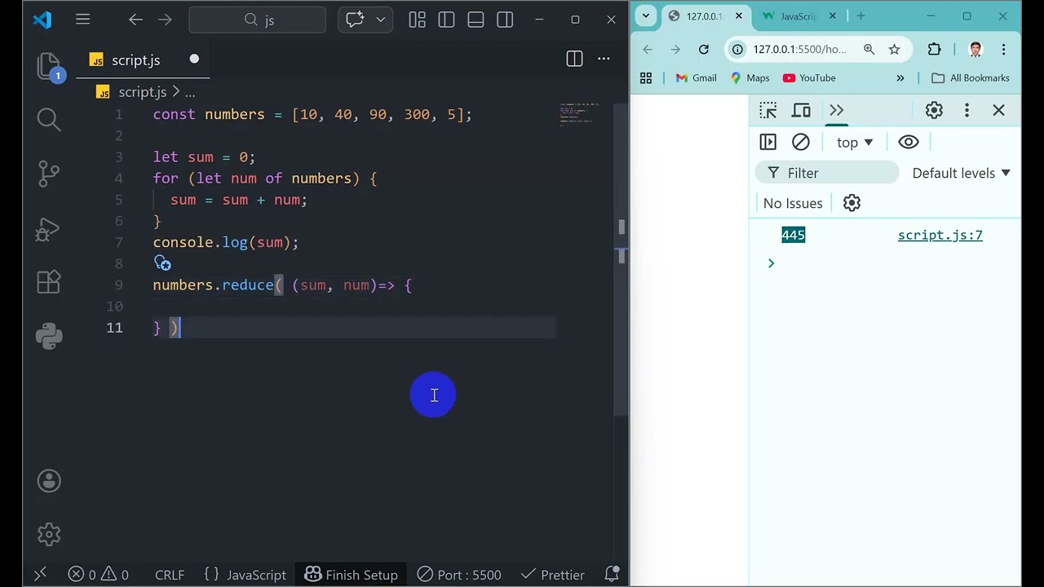
Task: Open the Chrome profile avatar
Action: pyautogui.click(x=975, y=49)
